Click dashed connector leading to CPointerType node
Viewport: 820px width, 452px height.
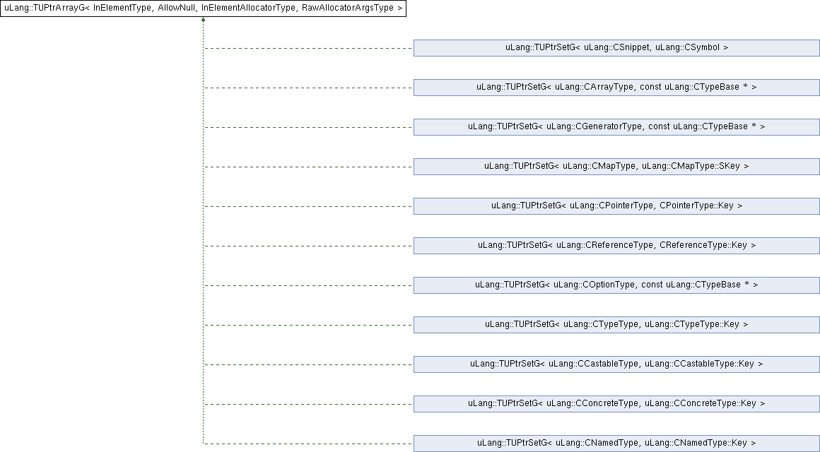pyautogui.click(x=308, y=207)
